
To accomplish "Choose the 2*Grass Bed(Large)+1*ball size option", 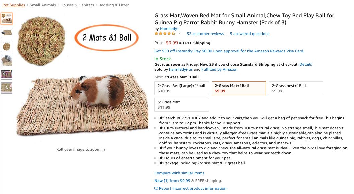I will (x=182, y=88).
